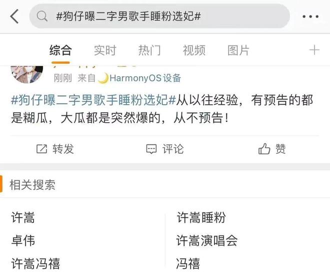Viewport: 330px width, 272px height.
Task: Open the 图片 tab
Action: coord(238,51)
